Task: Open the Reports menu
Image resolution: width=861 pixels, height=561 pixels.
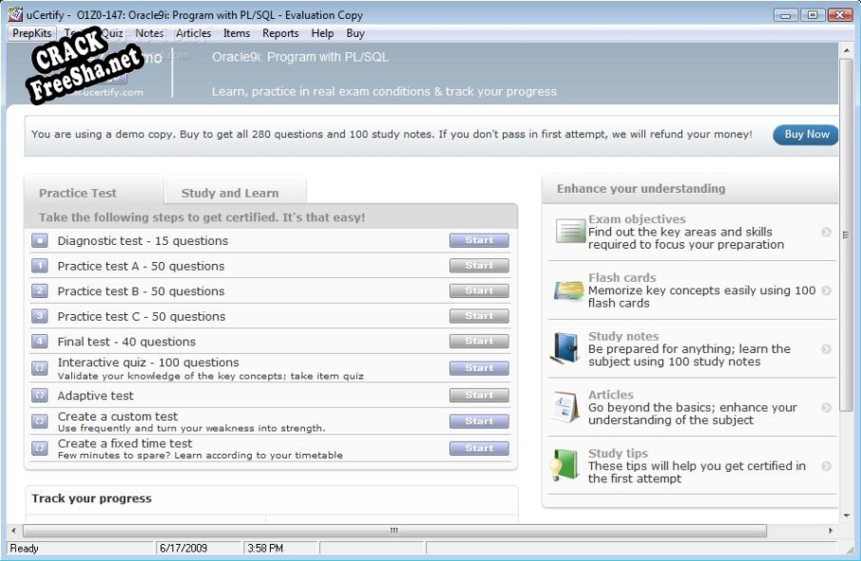Action: point(280,33)
